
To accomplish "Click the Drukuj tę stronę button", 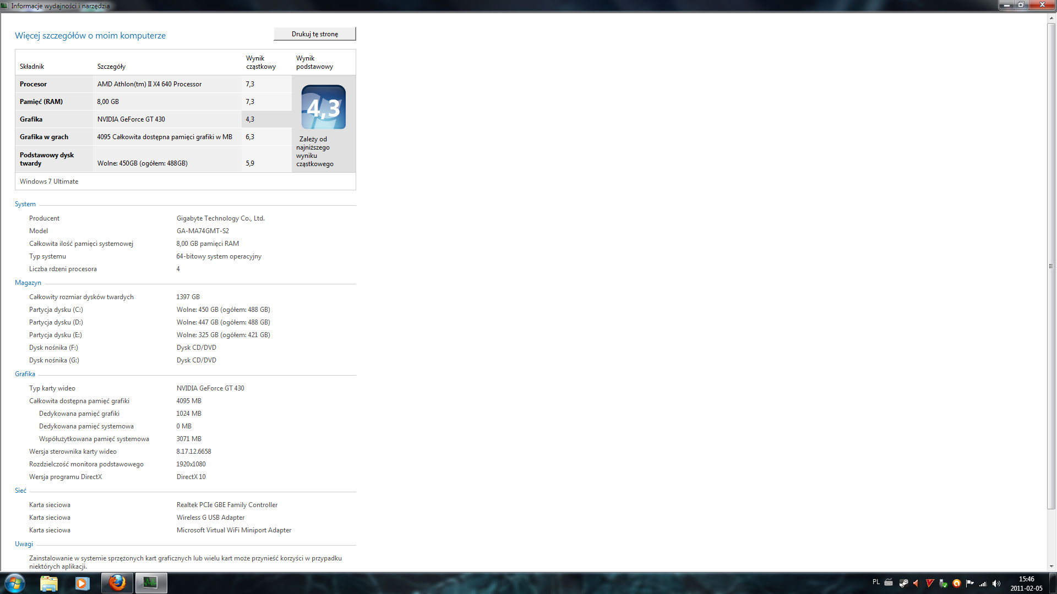I will [x=315, y=34].
